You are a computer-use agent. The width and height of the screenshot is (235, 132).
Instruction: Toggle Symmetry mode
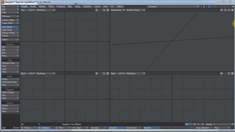coord(98,128)
